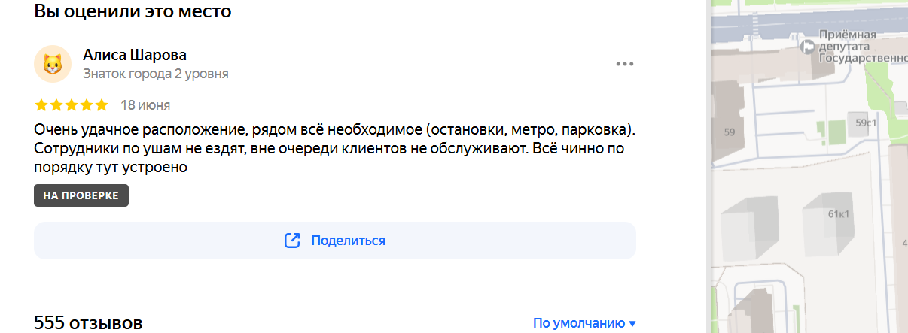Open the По умолчанию sorting dropdown

[x=584, y=323]
